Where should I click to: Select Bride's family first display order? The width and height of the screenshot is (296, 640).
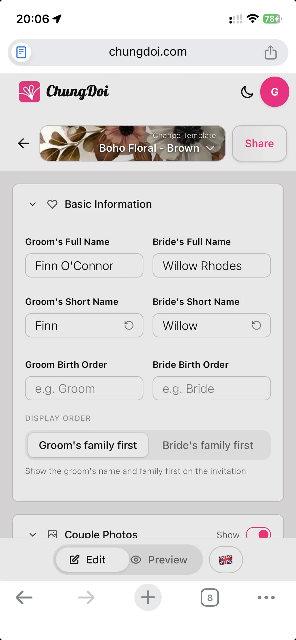(208, 445)
